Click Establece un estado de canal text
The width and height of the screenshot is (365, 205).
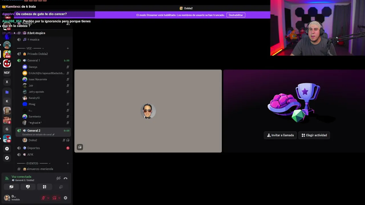point(37,135)
